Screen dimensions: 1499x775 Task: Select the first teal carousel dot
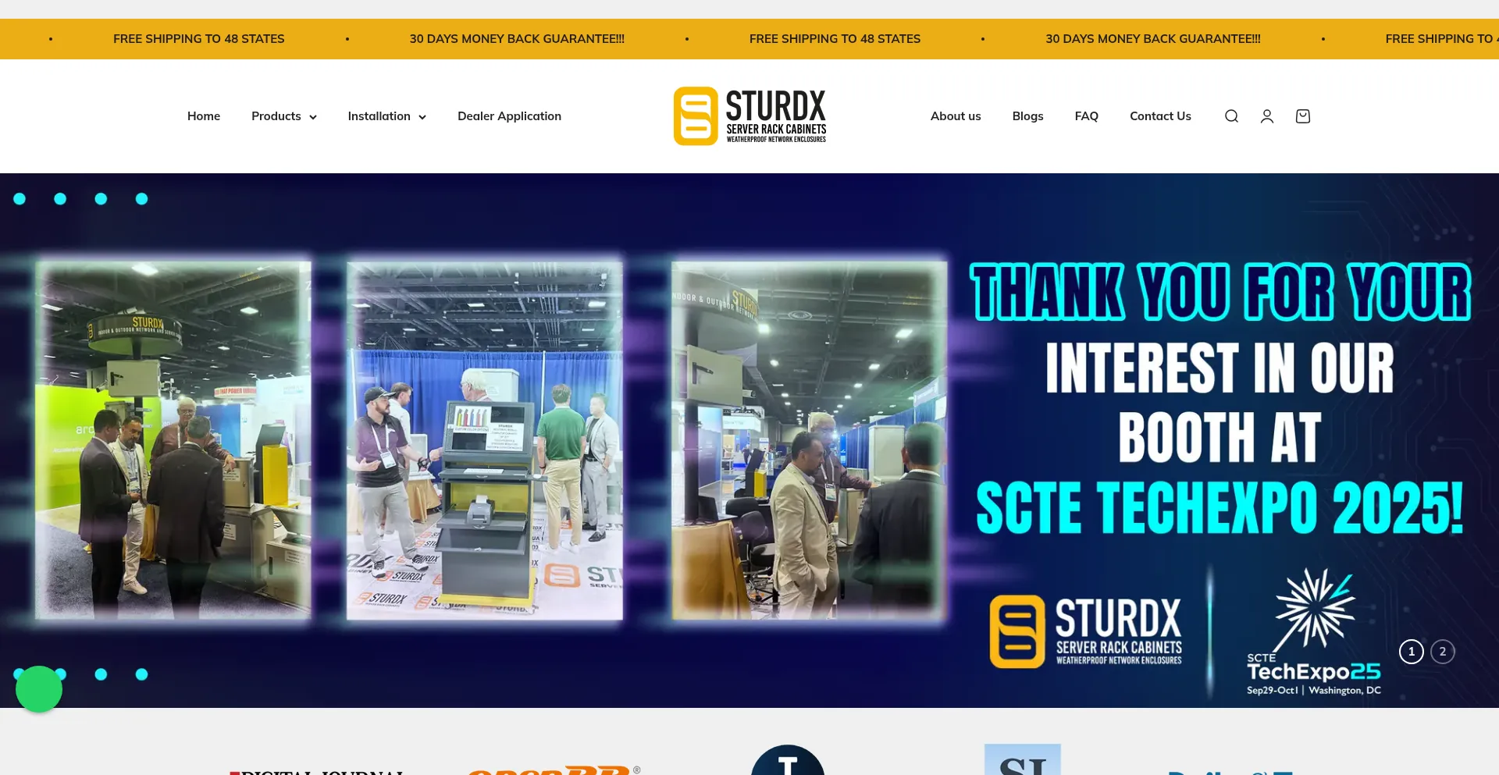[x=20, y=199]
